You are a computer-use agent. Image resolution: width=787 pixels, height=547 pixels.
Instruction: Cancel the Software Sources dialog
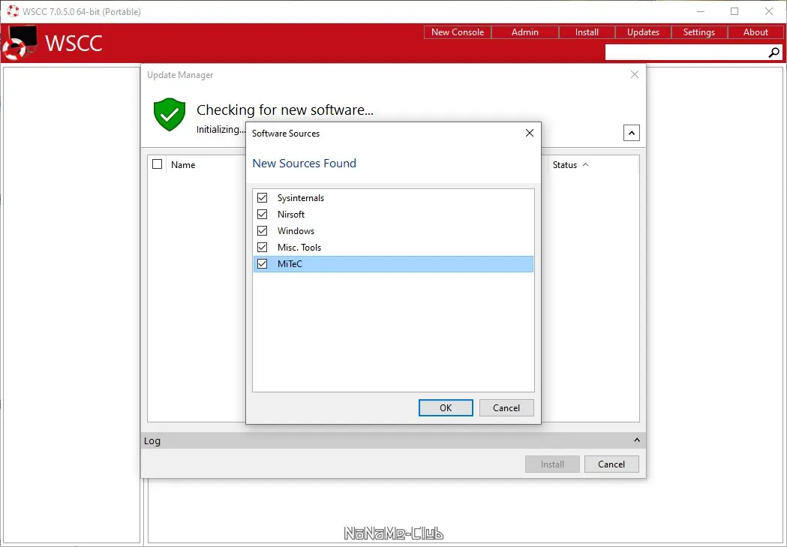[x=506, y=408]
